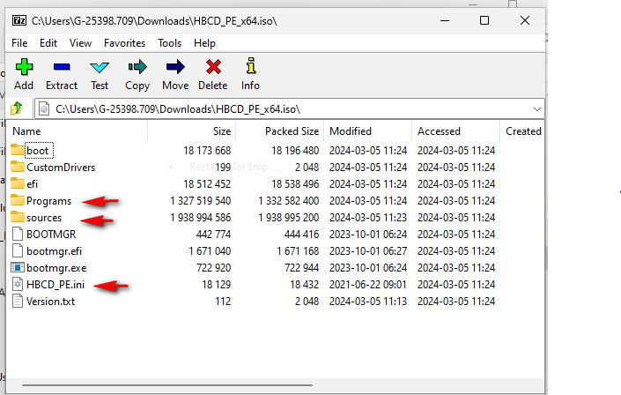
Task: Click packed size 18 196 480
Action: 295,150
